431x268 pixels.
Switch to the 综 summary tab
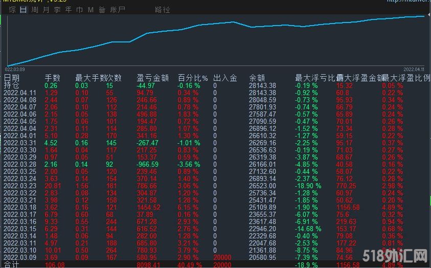[x=12, y=10]
